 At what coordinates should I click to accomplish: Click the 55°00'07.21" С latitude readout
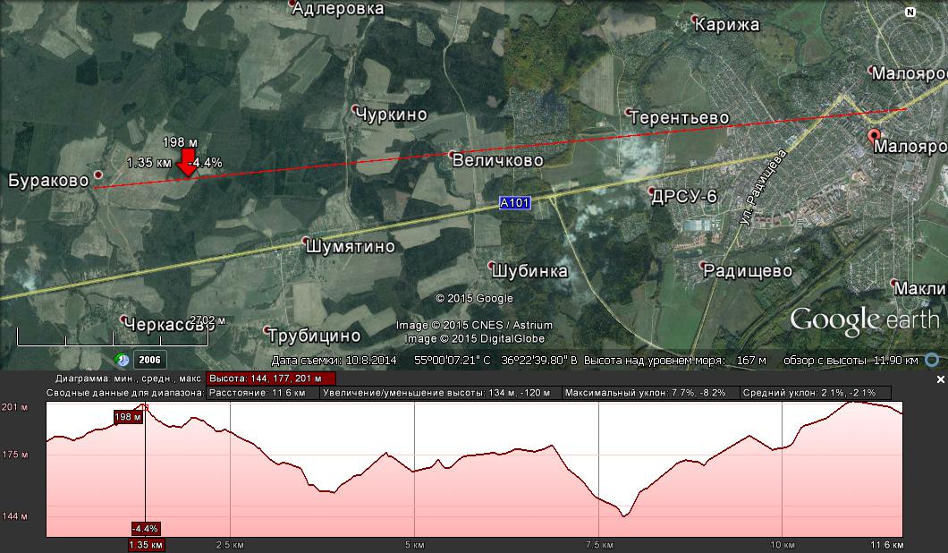coord(453,360)
